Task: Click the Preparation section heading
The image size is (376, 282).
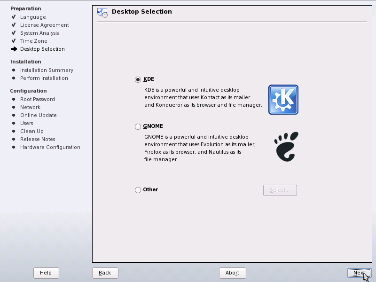Action: tap(26, 8)
